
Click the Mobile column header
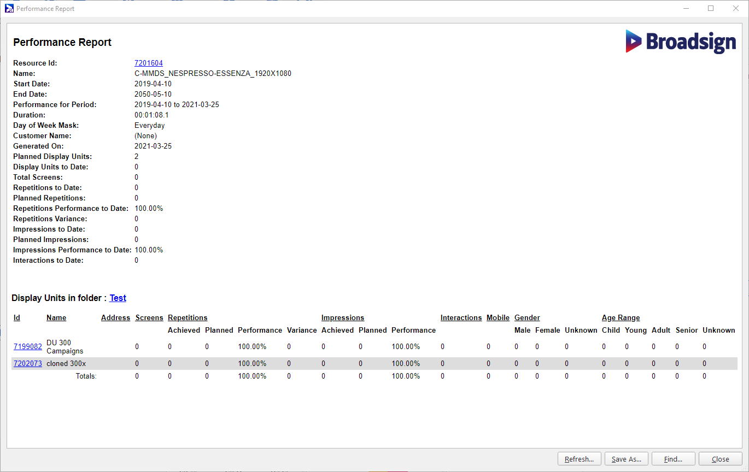coord(498,318)
